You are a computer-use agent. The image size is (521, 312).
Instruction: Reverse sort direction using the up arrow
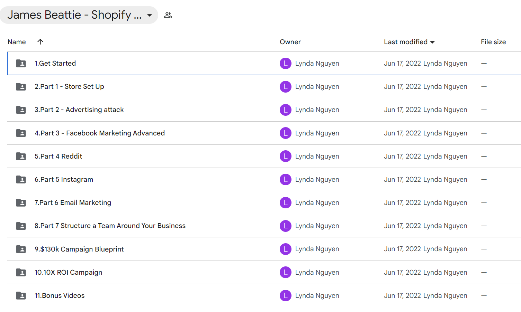40,41
